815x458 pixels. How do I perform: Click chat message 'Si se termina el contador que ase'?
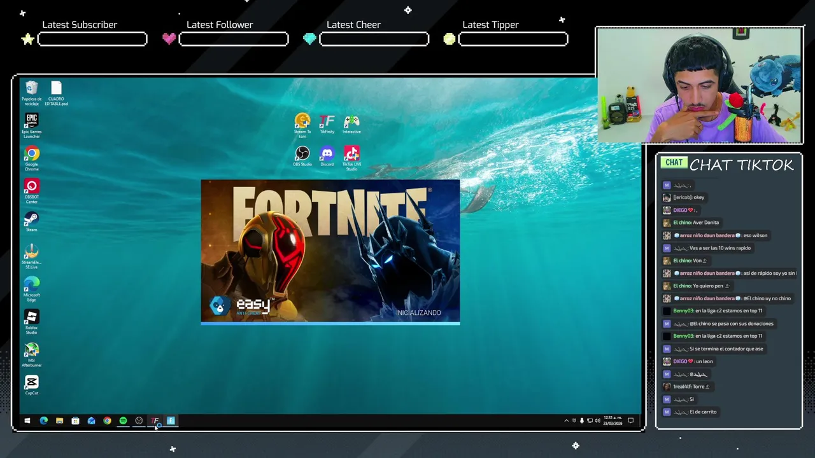coord(726,349)
